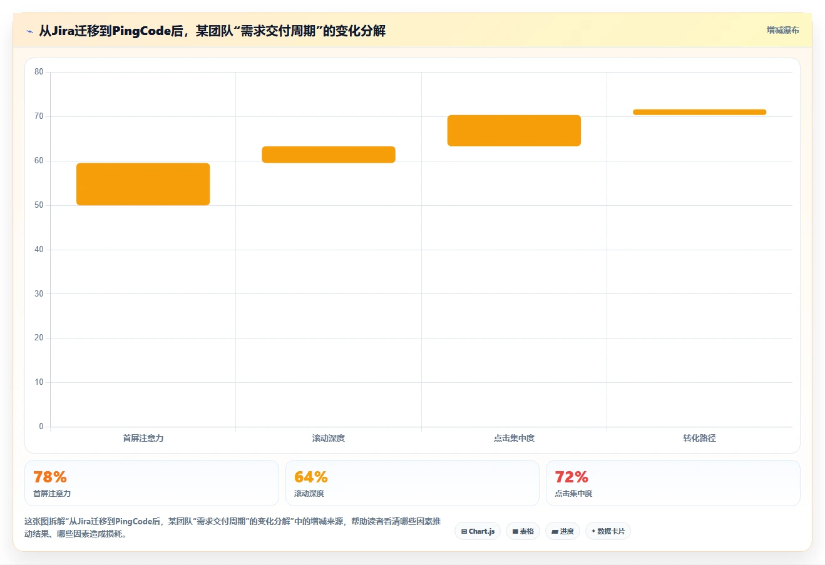Click the 点击集中度 x-axis label
825x565 pixels.
coord(514,438)
